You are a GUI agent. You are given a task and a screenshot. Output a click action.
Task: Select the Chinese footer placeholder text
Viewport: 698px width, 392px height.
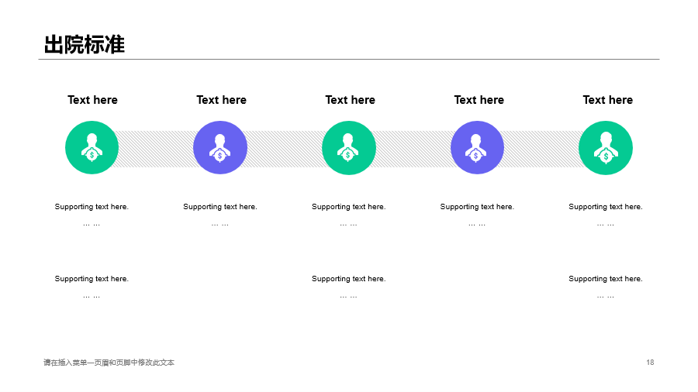(x=109, y=363)
